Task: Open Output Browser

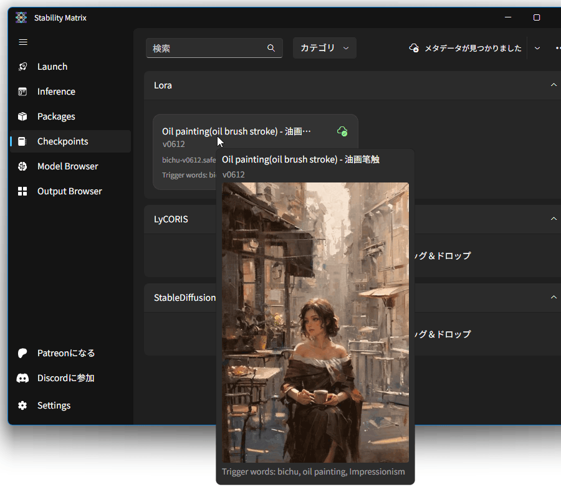Action: [70, 191]
